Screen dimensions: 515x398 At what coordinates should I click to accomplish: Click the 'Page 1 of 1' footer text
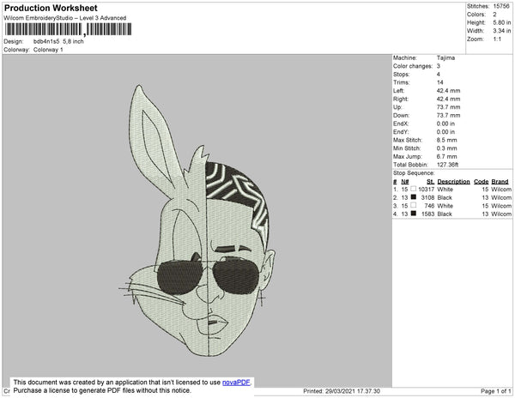click(x=496, y=391)
